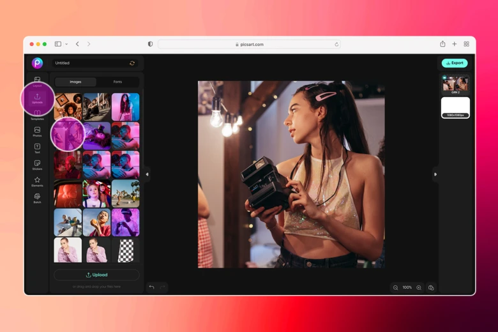
Task: Click the Export button
Action: point(455,63)
